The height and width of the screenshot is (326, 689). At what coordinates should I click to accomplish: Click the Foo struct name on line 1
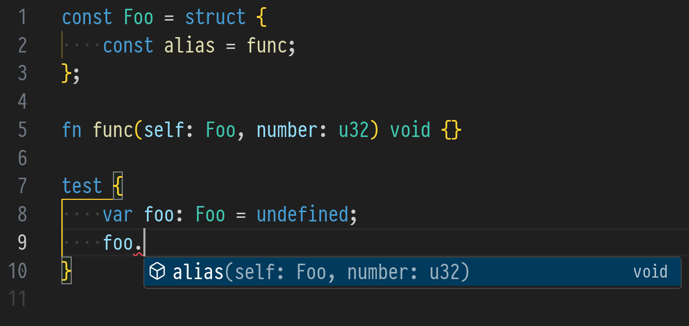point(138,18)
